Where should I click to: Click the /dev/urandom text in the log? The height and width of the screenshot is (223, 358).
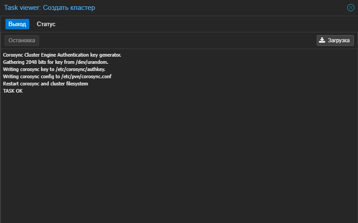pos(92,62)
